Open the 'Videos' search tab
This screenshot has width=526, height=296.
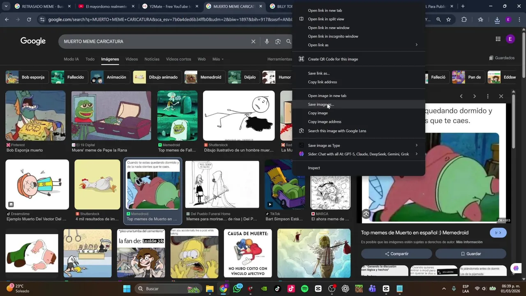pyautogui.click(x=131, y=59)
